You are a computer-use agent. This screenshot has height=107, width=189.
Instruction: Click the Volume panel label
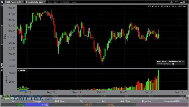[22, 70]
